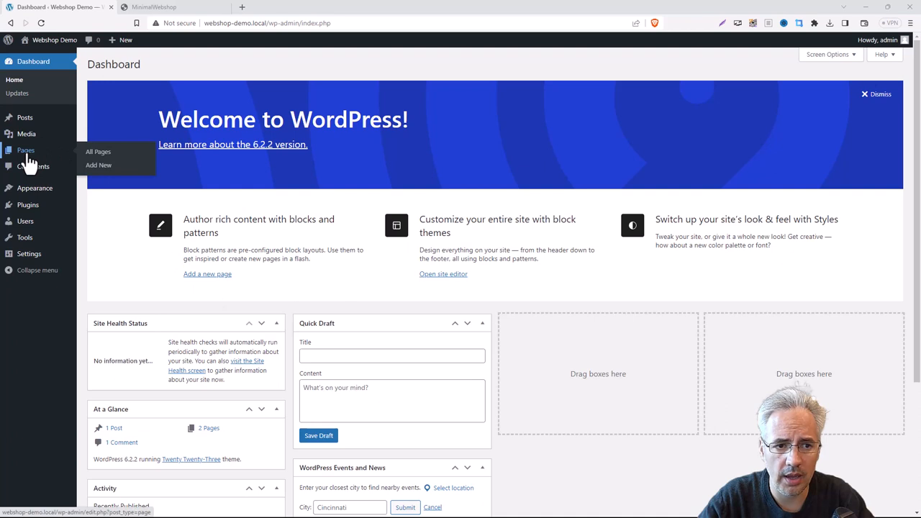This screenshot has width=921, height=518.
Task: Dismiss the Welcome to WordPress banner
Action: [876, 94]
